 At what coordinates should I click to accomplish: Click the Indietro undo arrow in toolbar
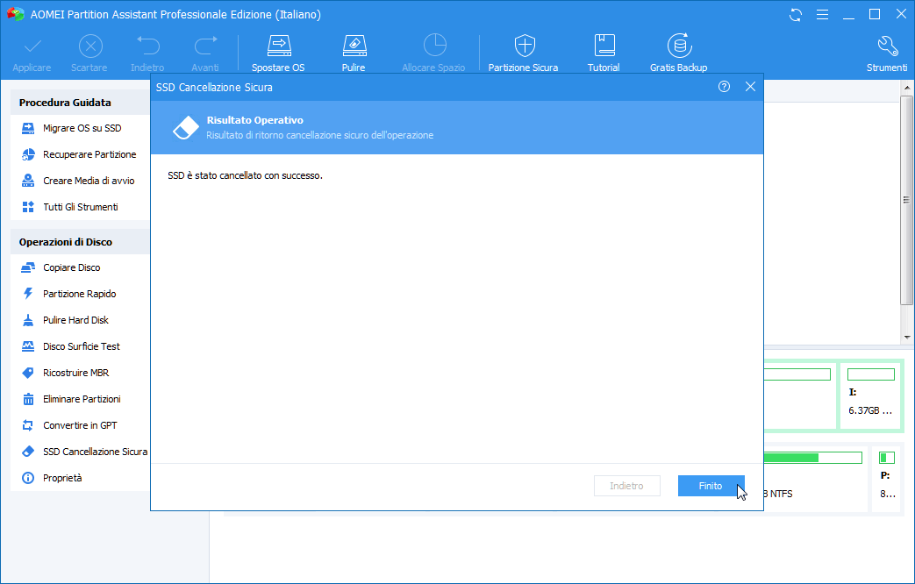coord(147,46)
